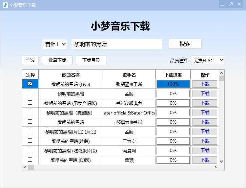Click 下载 for 王力宏 row
246x188 pixels.
[205, 141]
